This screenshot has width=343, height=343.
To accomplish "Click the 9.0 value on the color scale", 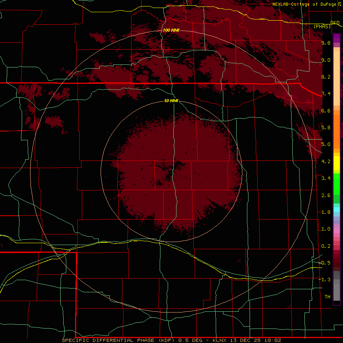I will [x=326, y=60].
